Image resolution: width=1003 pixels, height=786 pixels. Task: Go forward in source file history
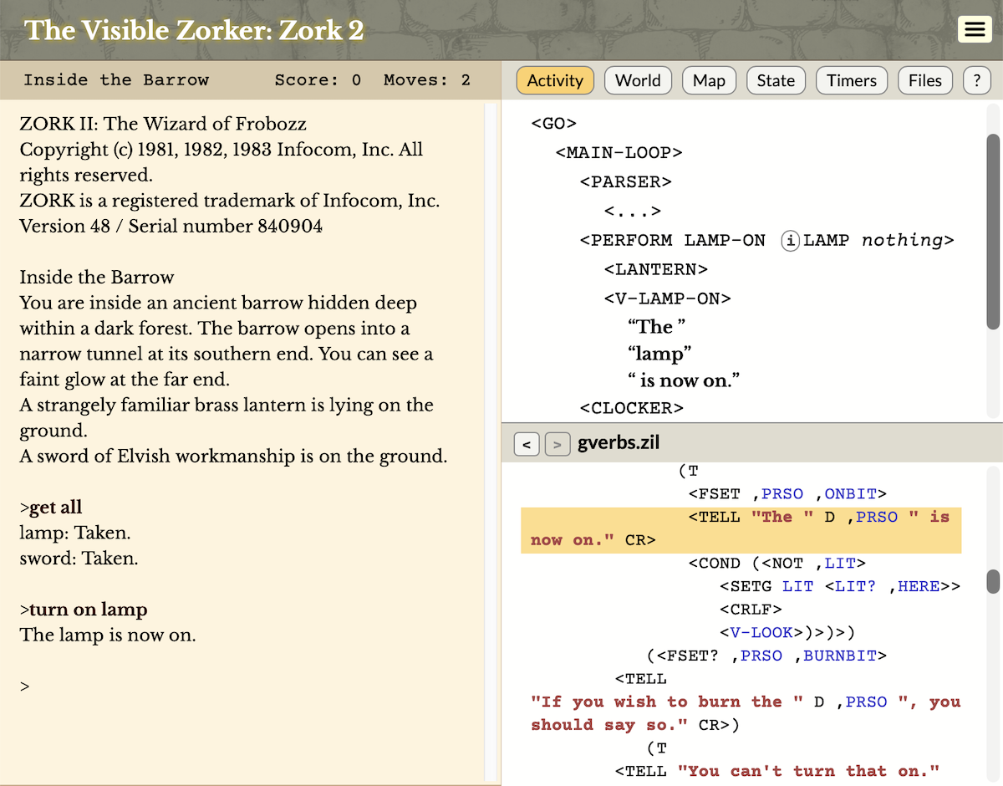point(558,445)
